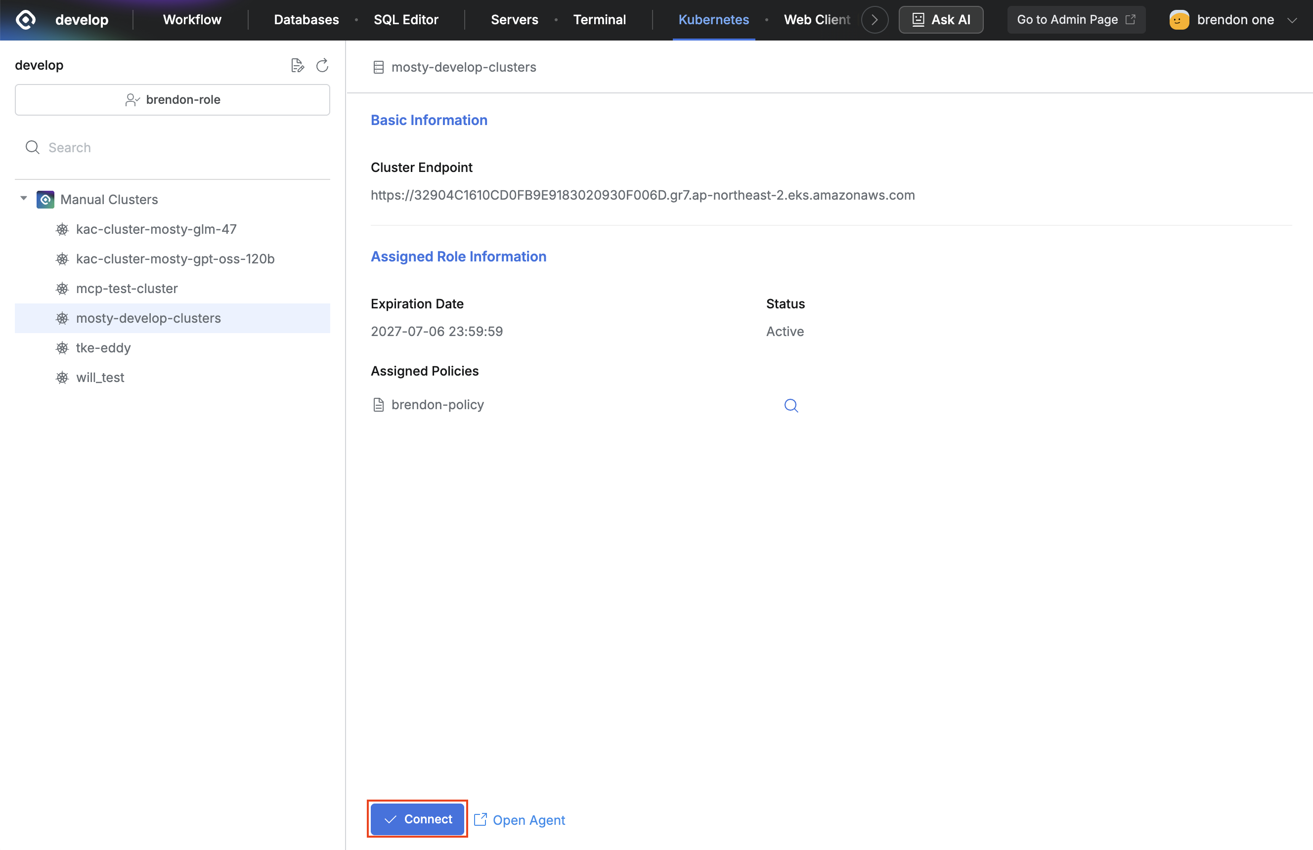Click the helm icon of kac-cluster-mosty-glm-47
The image size is (1313, 850).
(x=62, y=229)
